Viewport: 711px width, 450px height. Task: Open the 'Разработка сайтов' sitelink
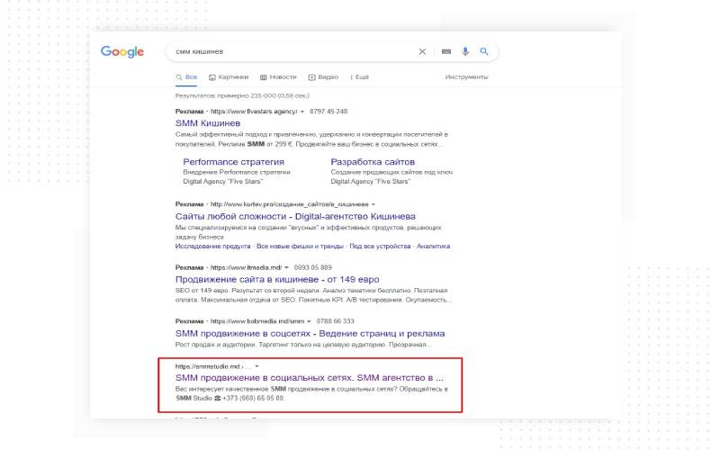click(x=373, y=162)
